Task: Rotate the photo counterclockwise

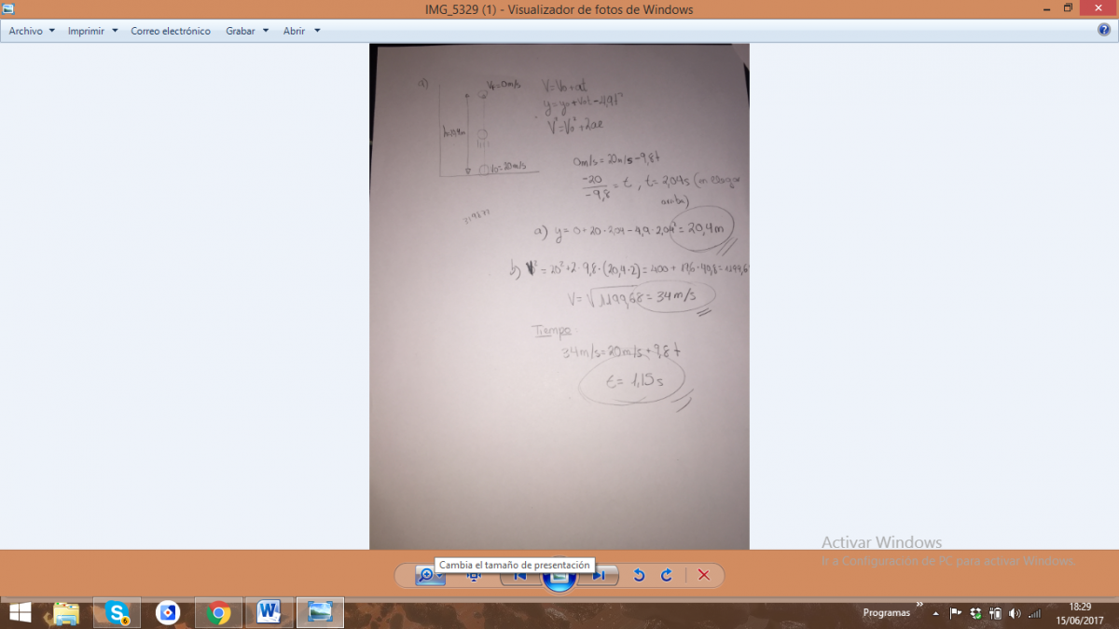Action: [639, 576]
